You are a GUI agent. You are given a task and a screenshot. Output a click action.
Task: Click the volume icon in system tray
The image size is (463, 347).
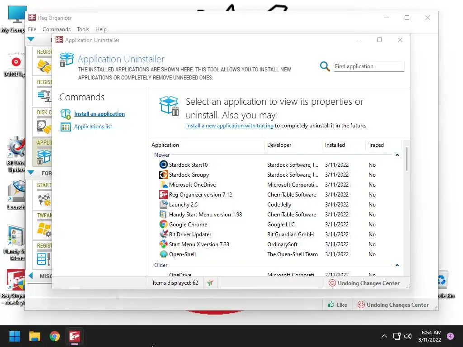click(407, 336)
